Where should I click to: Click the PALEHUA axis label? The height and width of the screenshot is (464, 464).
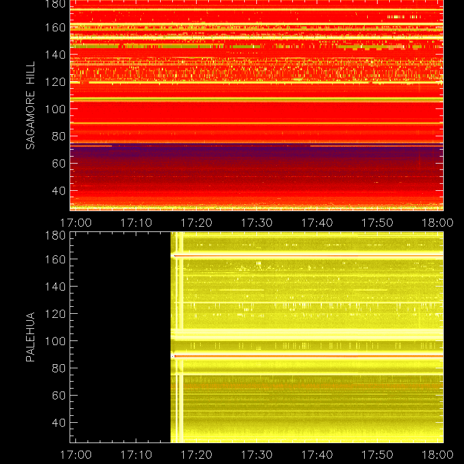click(x=30, y=337)
